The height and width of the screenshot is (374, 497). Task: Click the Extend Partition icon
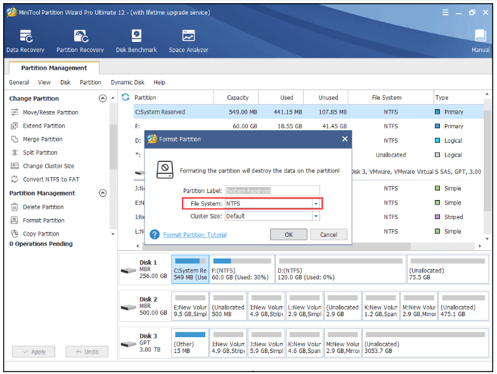tap(15, 126)
